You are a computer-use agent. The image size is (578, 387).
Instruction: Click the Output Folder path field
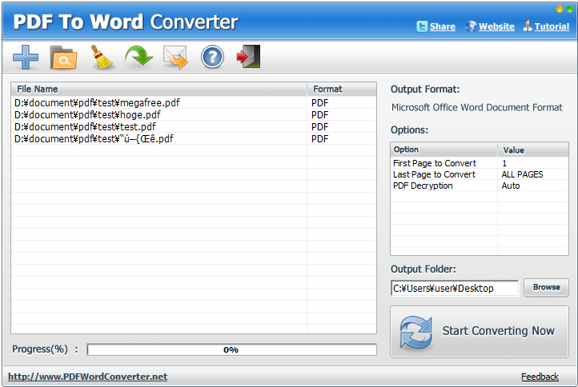pos(455,288)
